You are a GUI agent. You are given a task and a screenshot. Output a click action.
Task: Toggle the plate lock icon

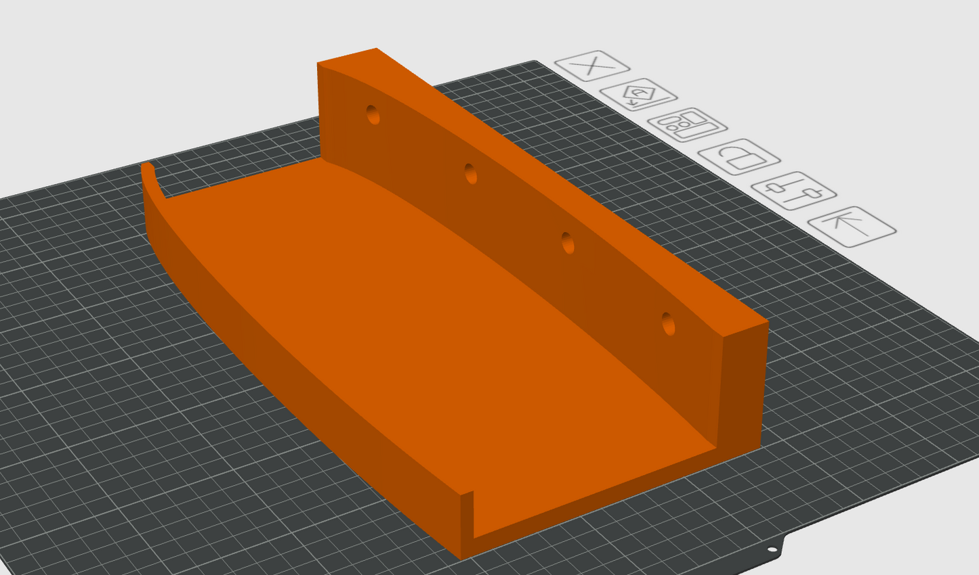click(x=739, y=157)
